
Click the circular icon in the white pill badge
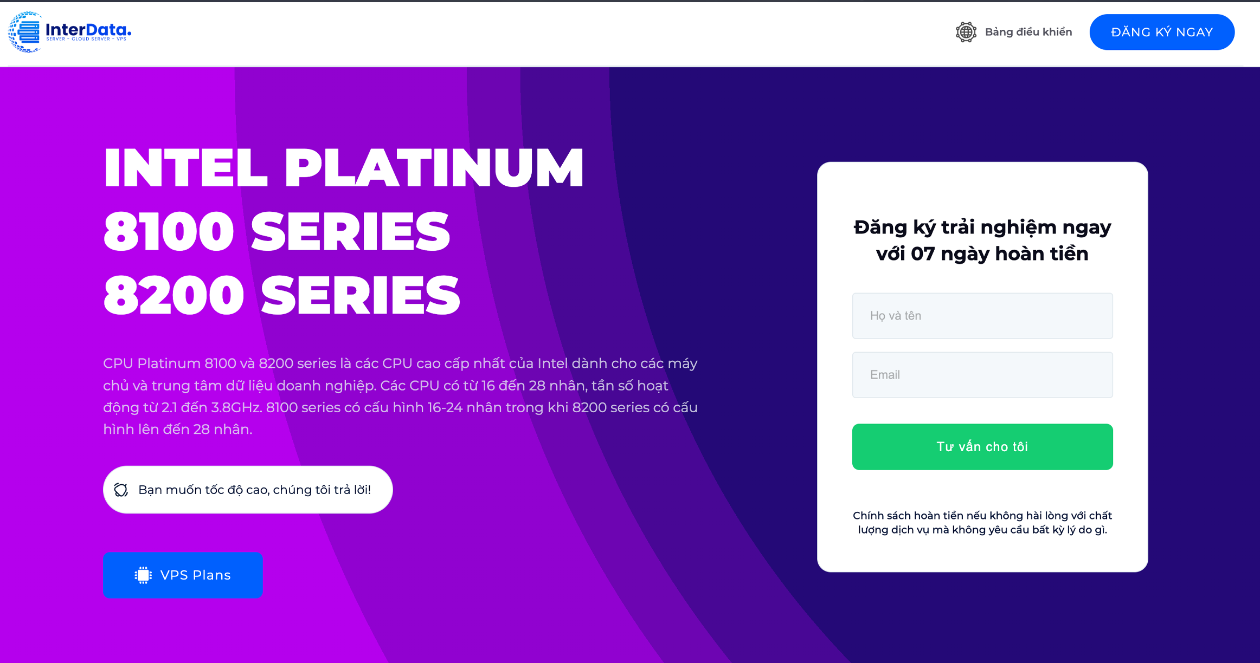coord(121,489)
